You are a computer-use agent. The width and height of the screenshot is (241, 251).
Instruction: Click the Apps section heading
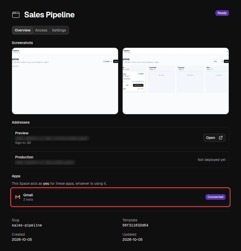click(x=16, y=176)
